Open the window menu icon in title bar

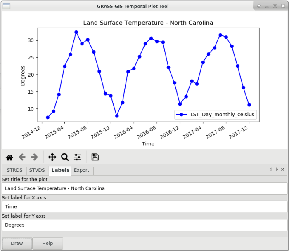(x=7, y=6)
